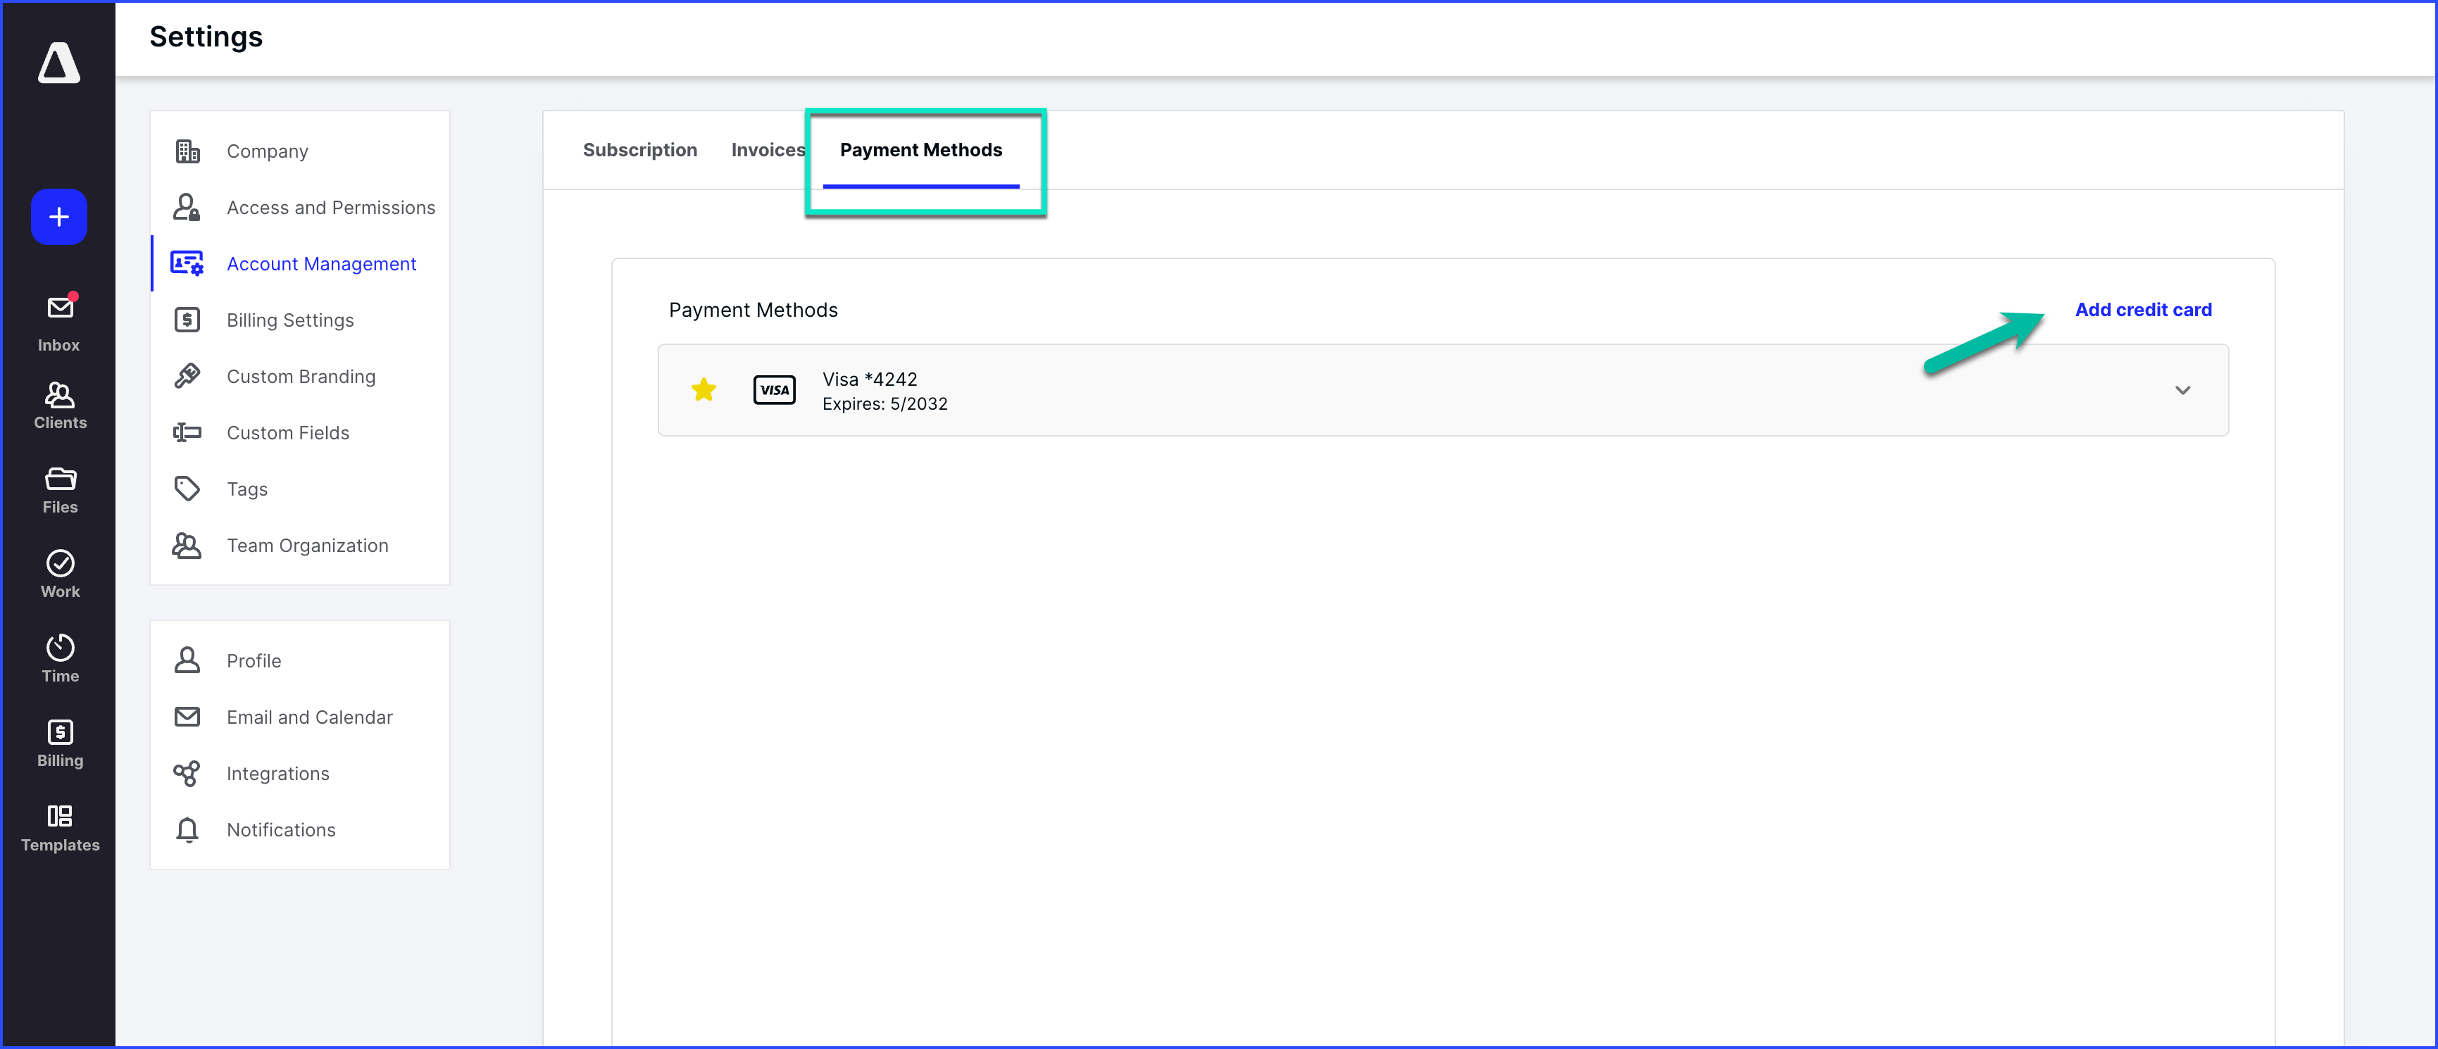Switch to the Subscription tab
The width and height of the screenshot is (2438, 1049).
640,149
